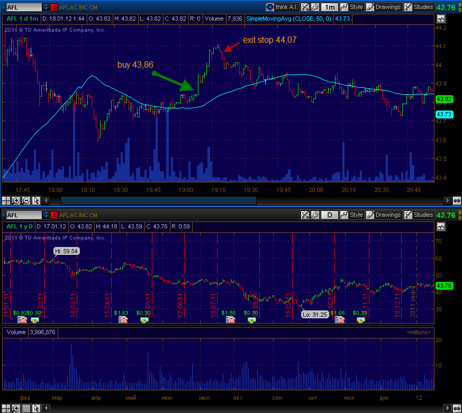Toggle the chart mode icon at right of the lower chart header
This screenshot has height=413, width=462.
pyautogui.click(x=441, y=227)
